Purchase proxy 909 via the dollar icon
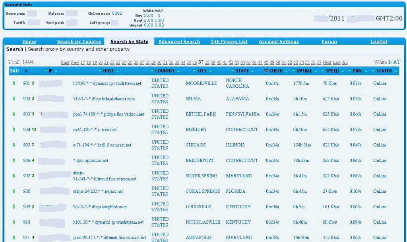The height and width of the screenshot is (242, 407). pyautogui.click(x=14, y=207)
